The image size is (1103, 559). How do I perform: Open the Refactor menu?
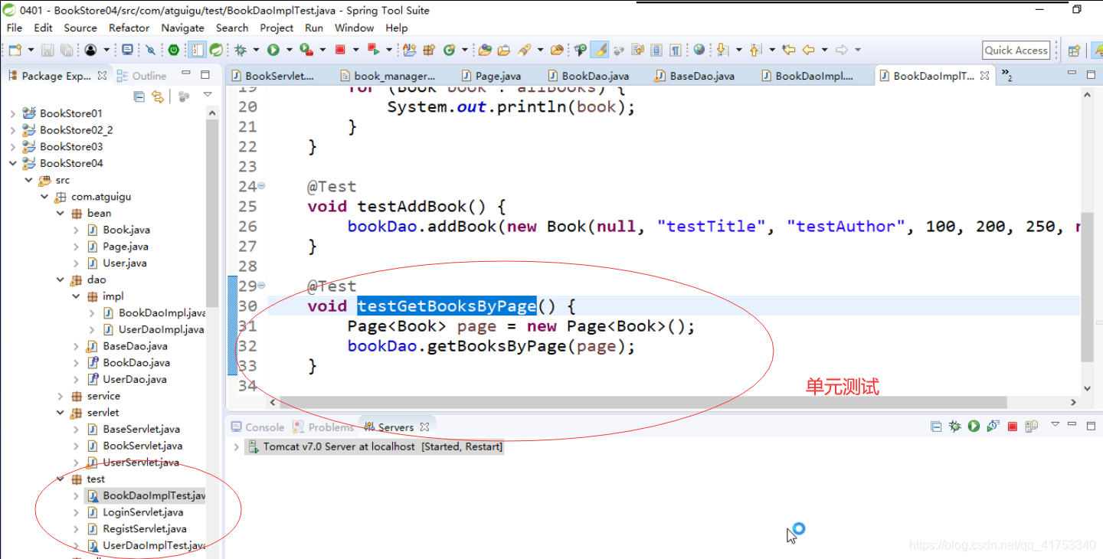pos(129,28)
